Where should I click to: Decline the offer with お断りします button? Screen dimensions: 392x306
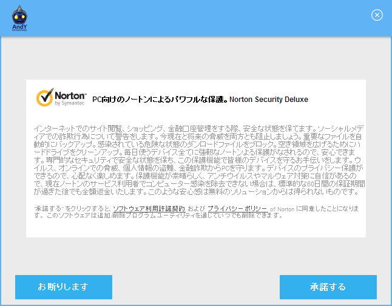pyautogui.click(x=64, y=287)
